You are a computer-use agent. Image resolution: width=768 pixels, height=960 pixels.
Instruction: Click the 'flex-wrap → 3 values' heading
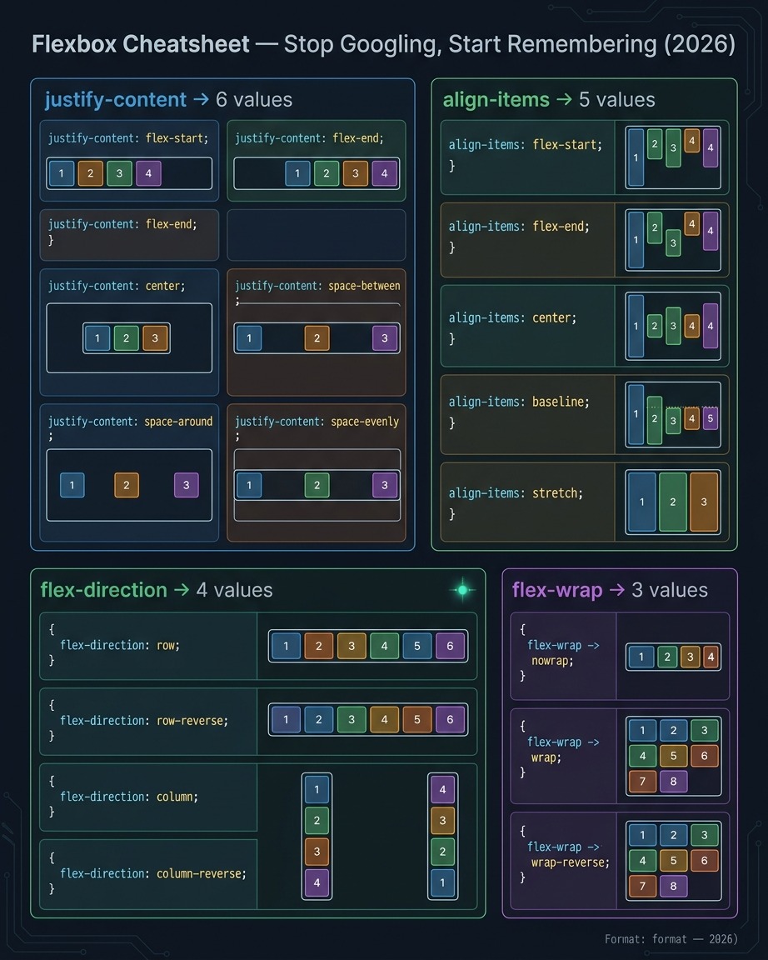point(610,590)
